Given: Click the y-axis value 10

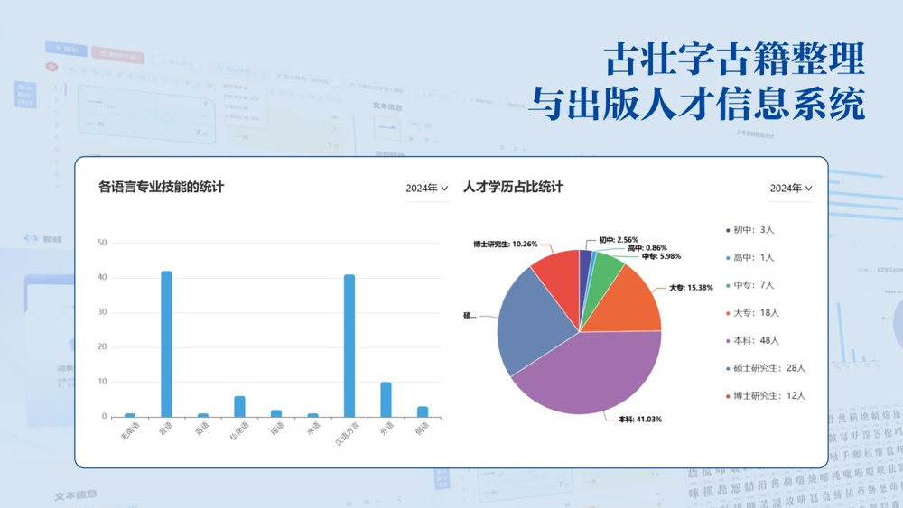Looking at the screenshot, I should click(102, 382).
